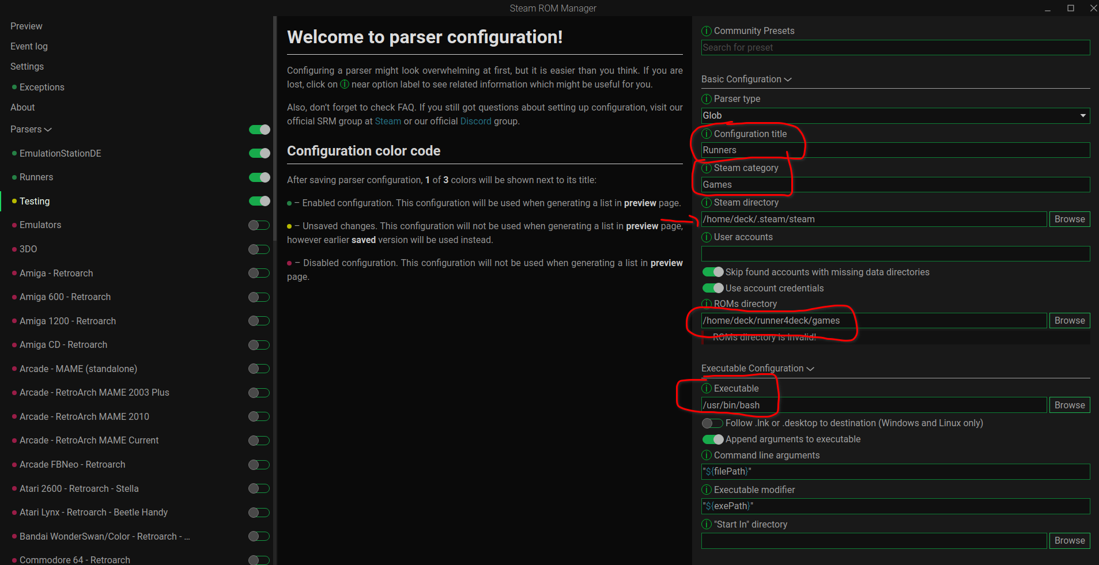Click info icon beside User accounts

[x=707, y=237]
